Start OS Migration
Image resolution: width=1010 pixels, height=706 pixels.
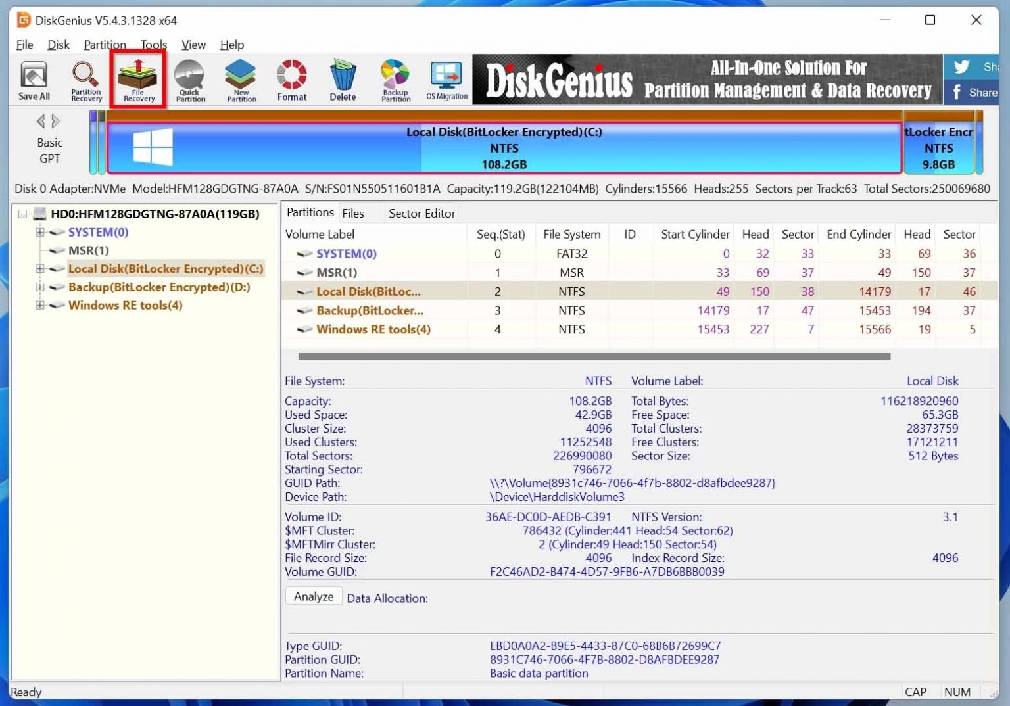point(446,79)
